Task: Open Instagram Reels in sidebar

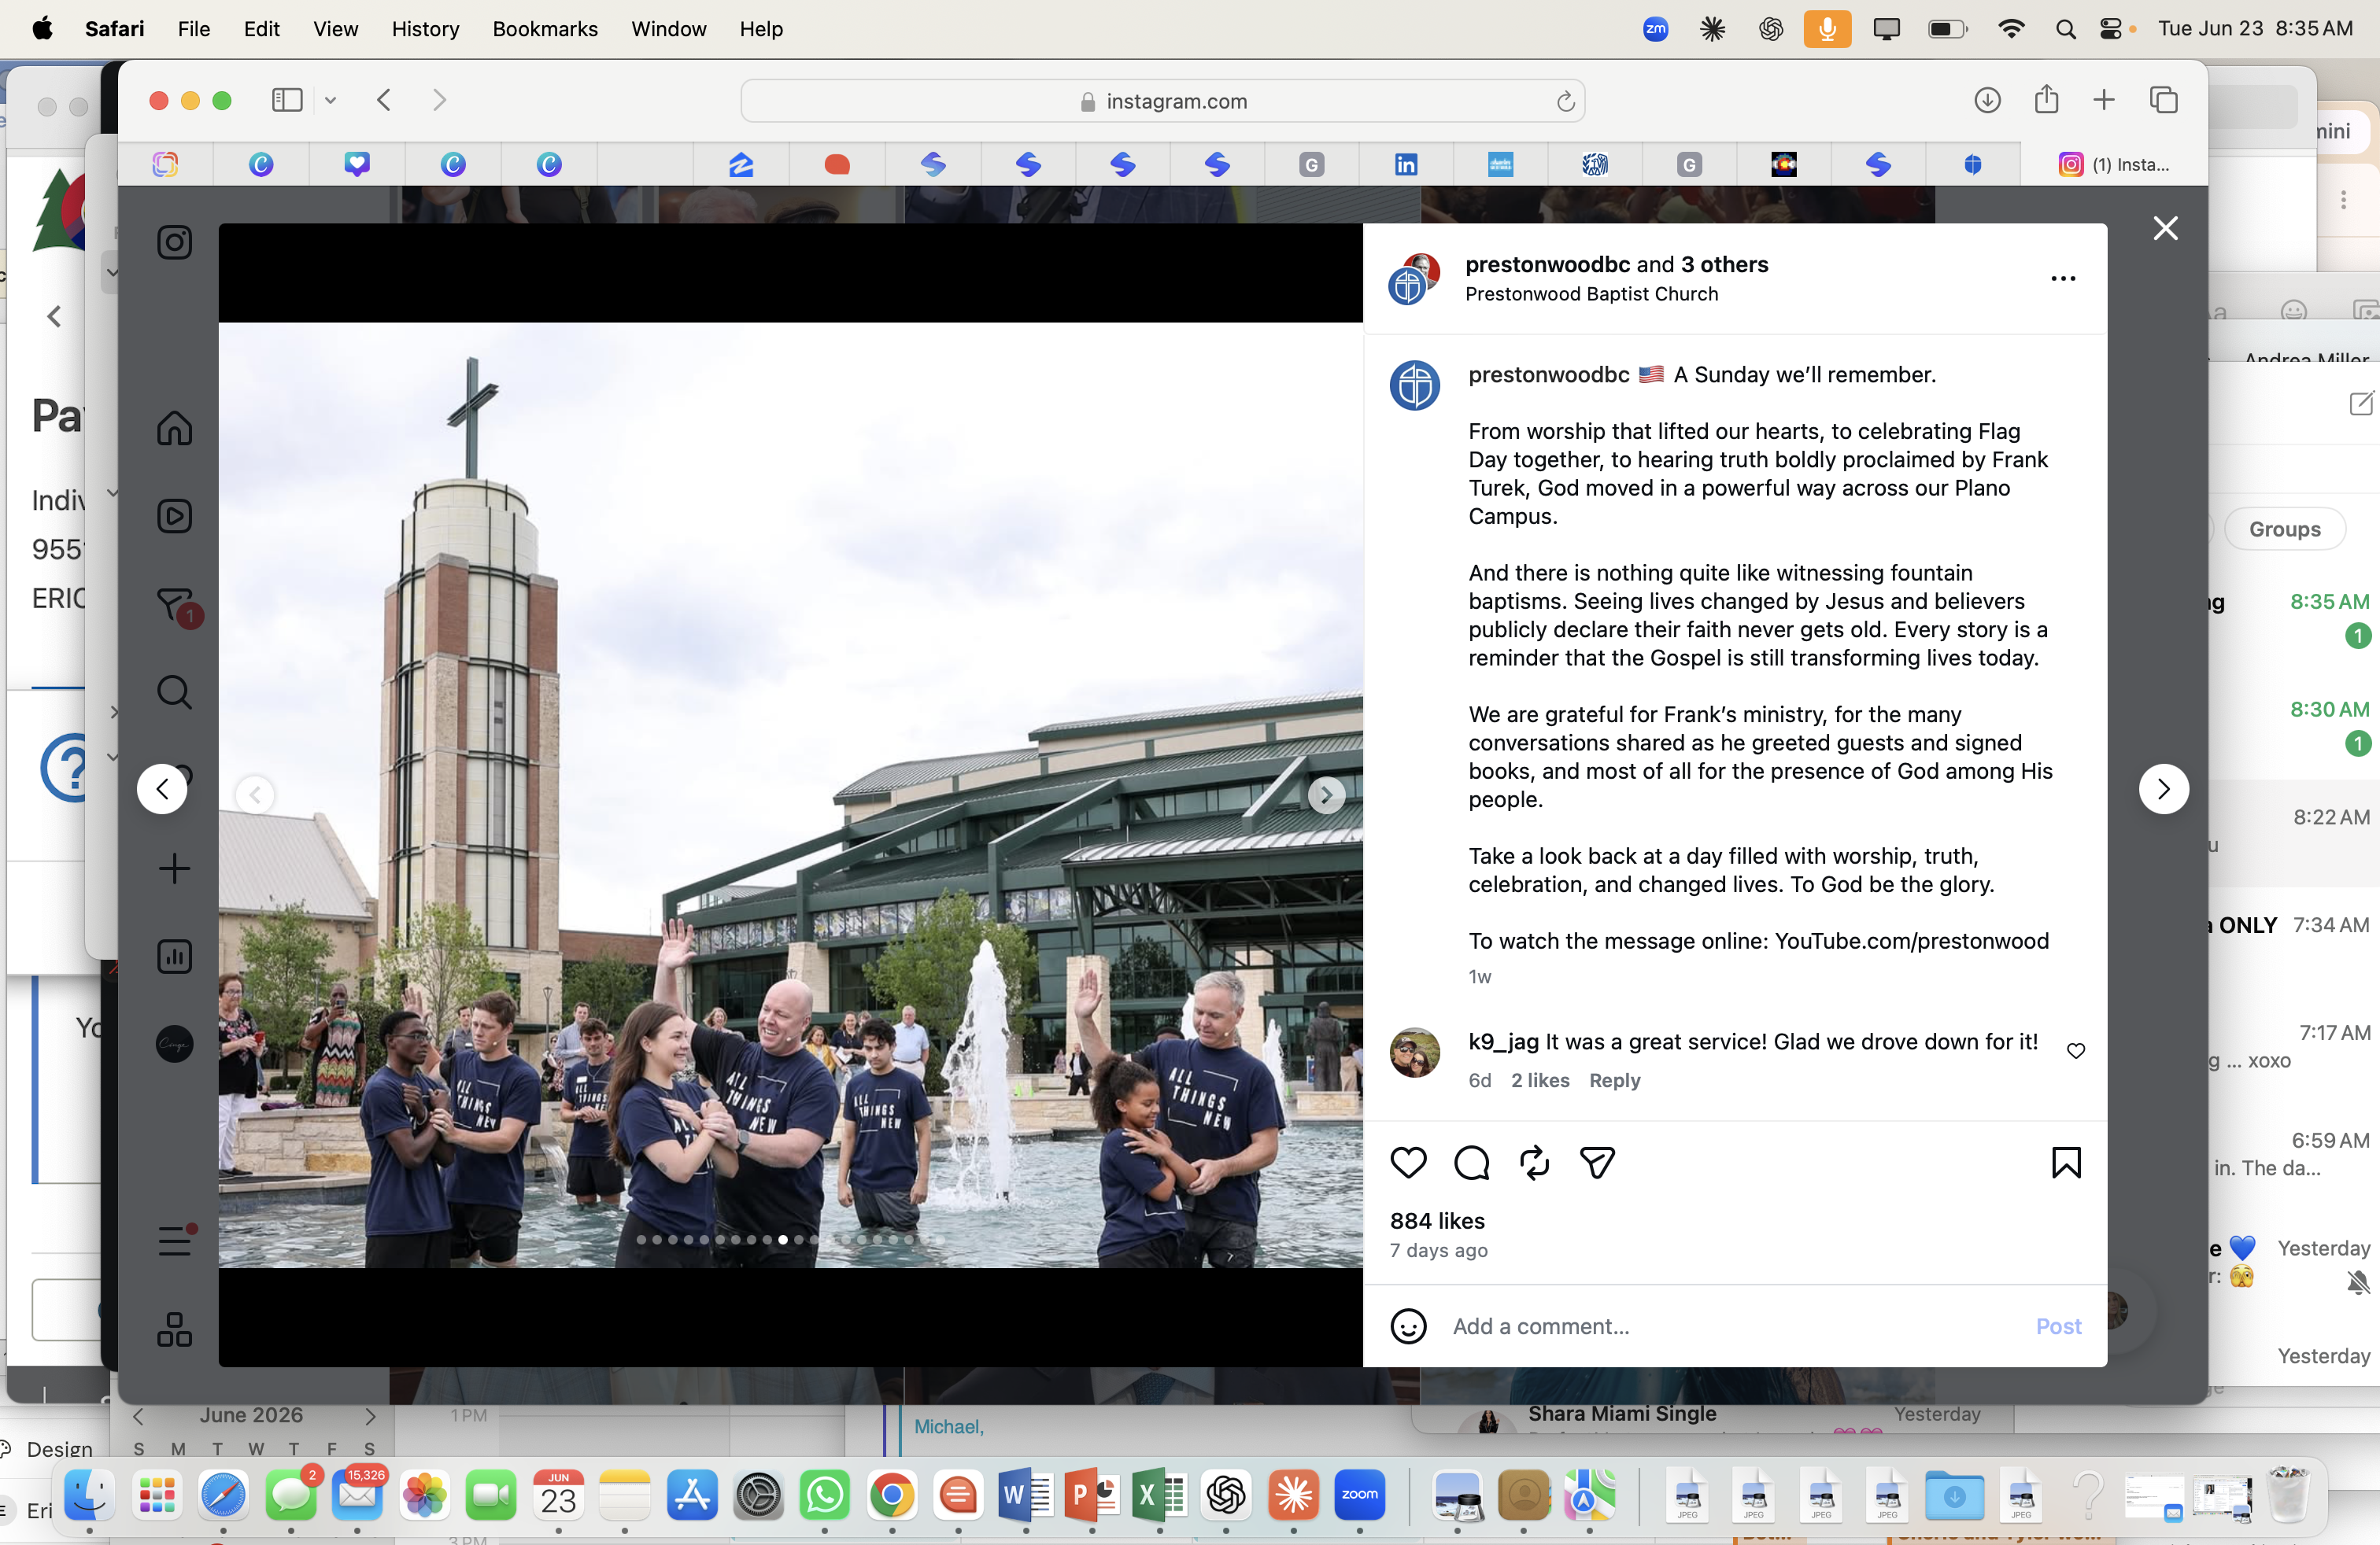Action: point(174,516)
